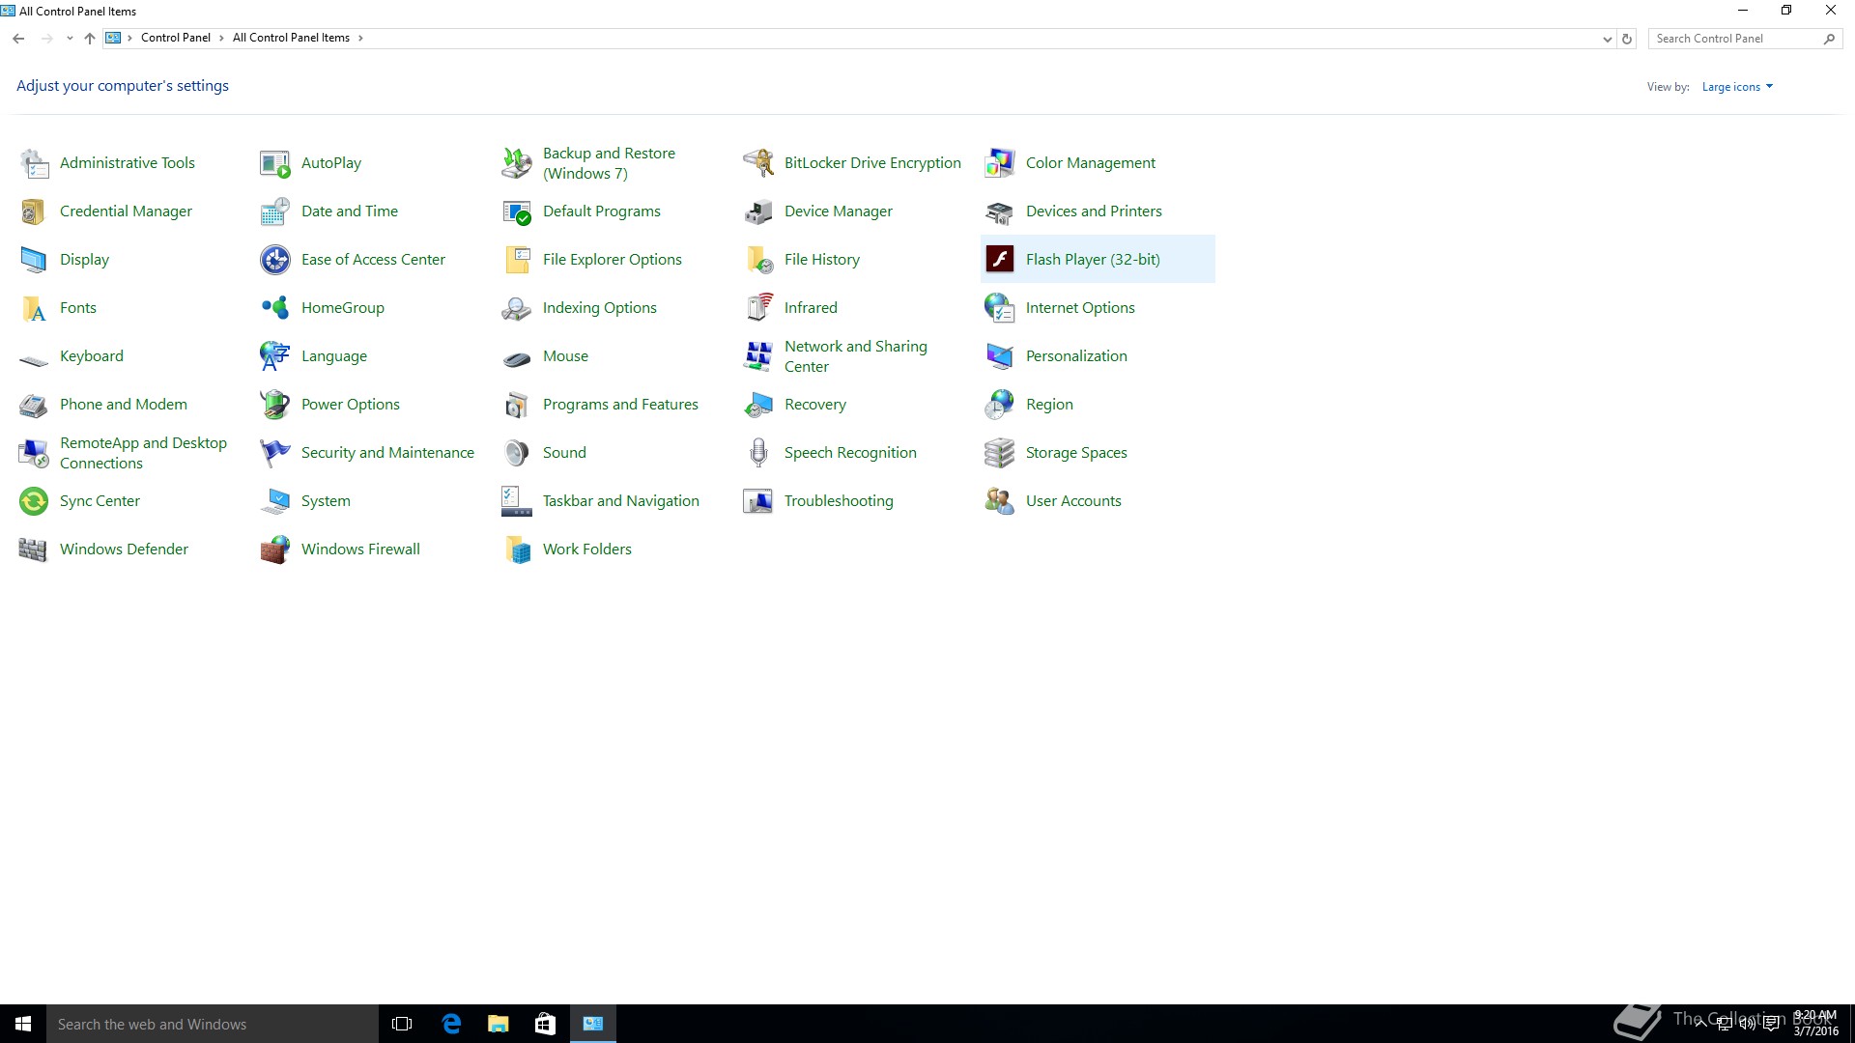Open the Sync Center link
The width and height of the screenshot is (1855, 1043).
(100, 501)
